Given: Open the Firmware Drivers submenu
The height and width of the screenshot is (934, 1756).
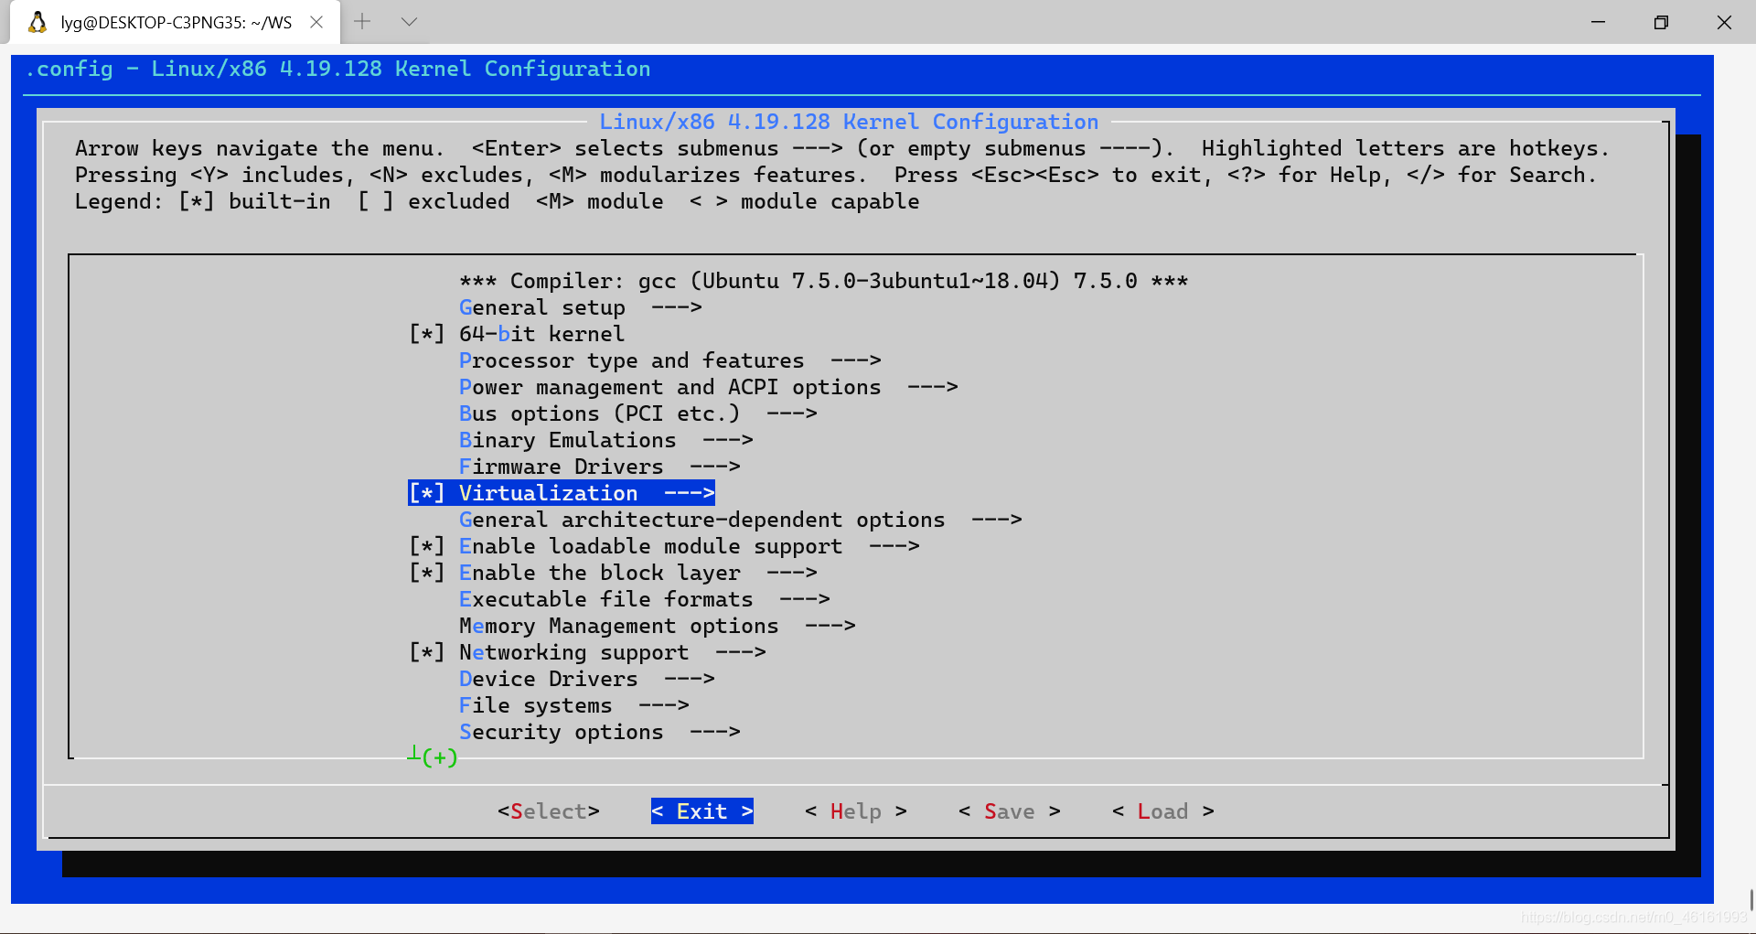Looking at the screenshot, I should [x=599, y=467].
